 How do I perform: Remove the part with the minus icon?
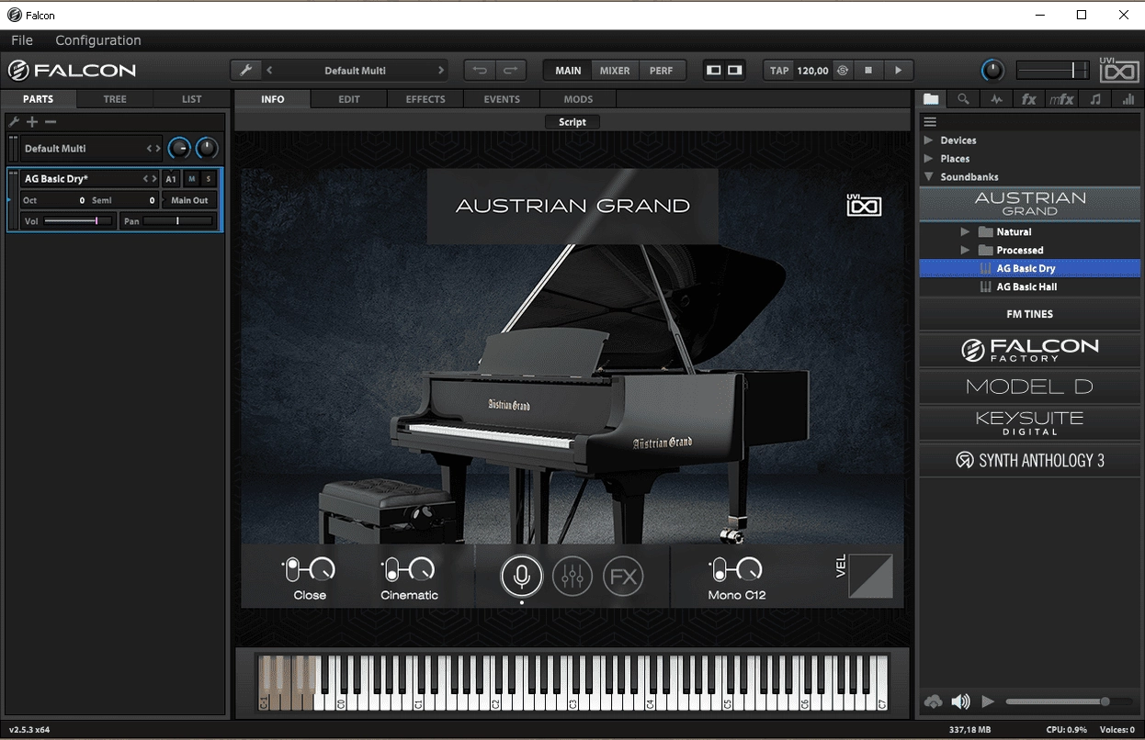click(x=51, y=122)
